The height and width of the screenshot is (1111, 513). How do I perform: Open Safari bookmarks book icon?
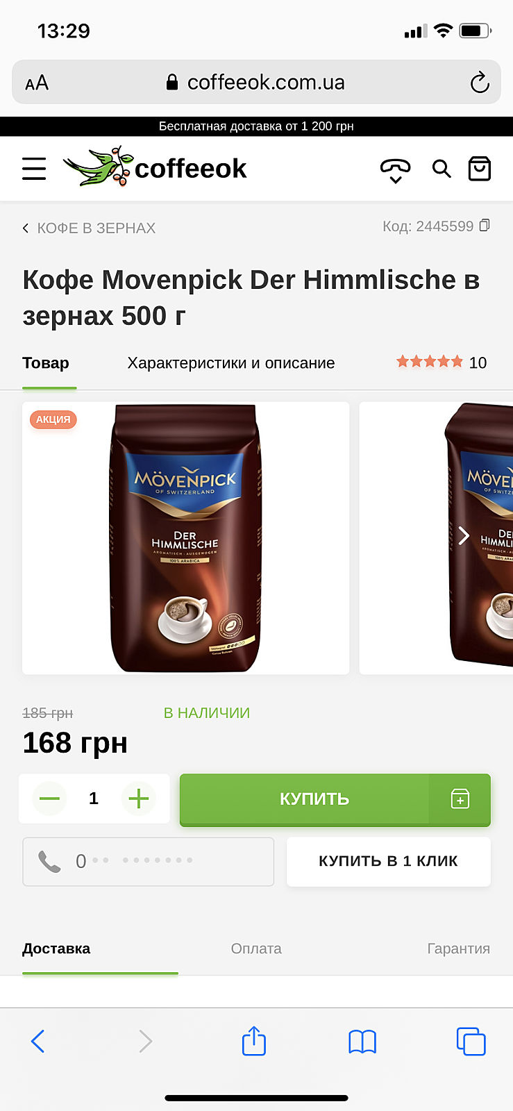pos(362,1042)
